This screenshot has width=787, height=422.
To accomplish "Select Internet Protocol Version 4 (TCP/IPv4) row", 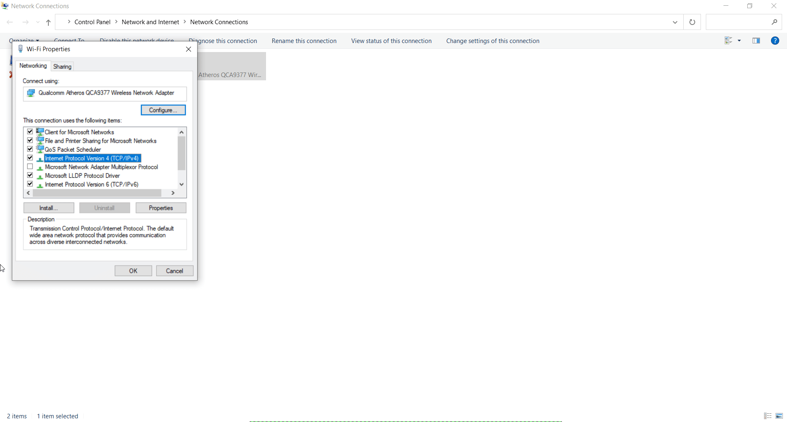I will click(92, 159).
